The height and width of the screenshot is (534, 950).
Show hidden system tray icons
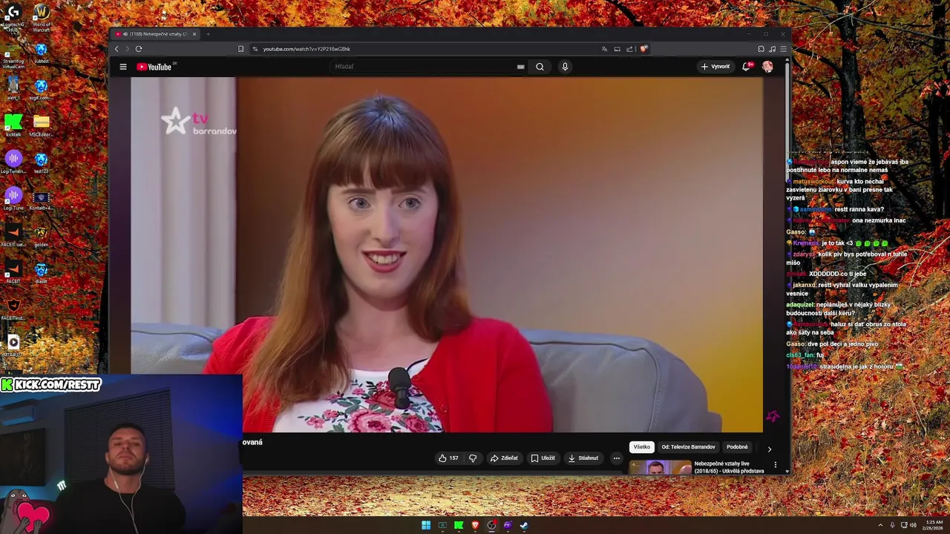(880, 525)
